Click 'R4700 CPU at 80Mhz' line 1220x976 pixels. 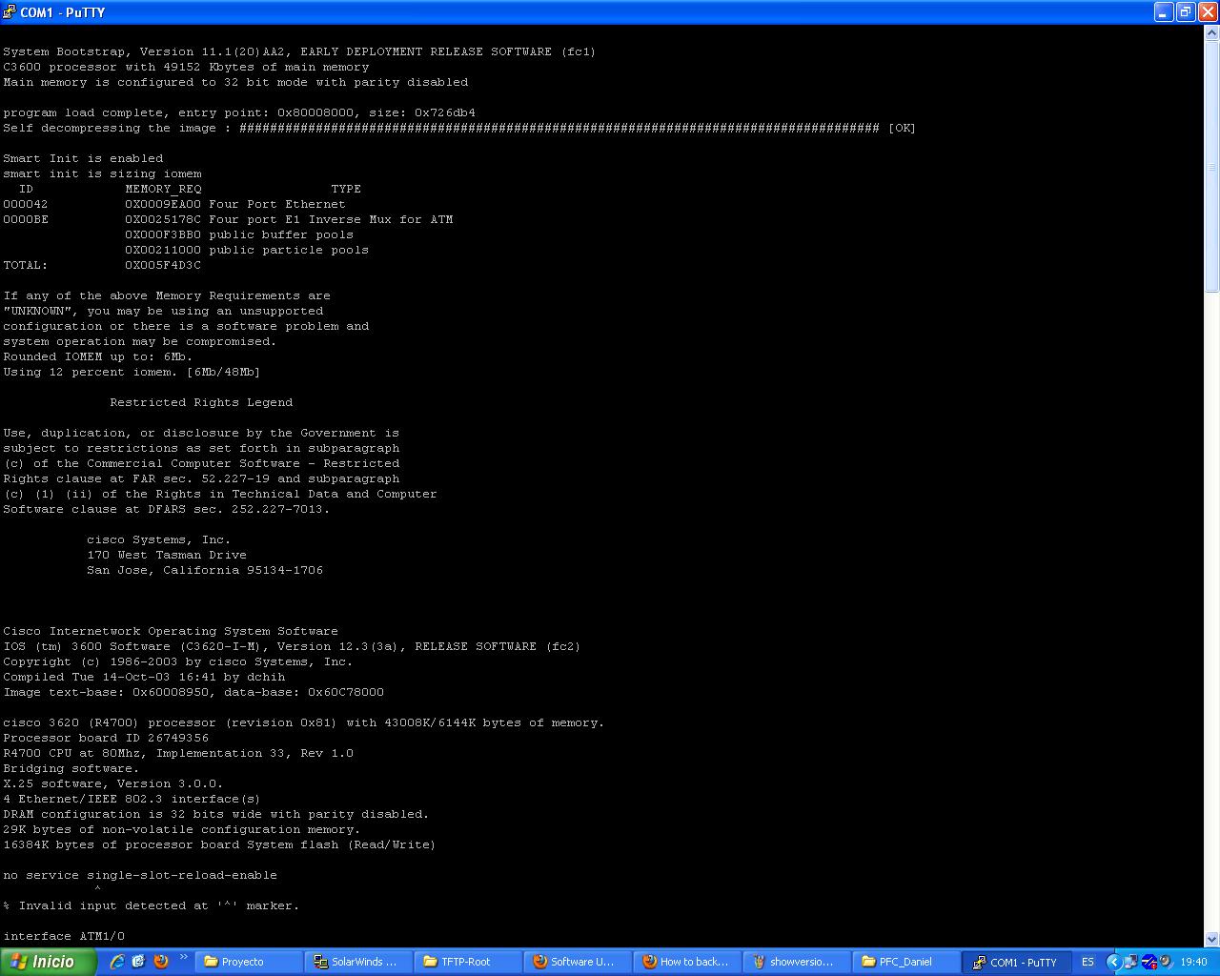point(178,753)
